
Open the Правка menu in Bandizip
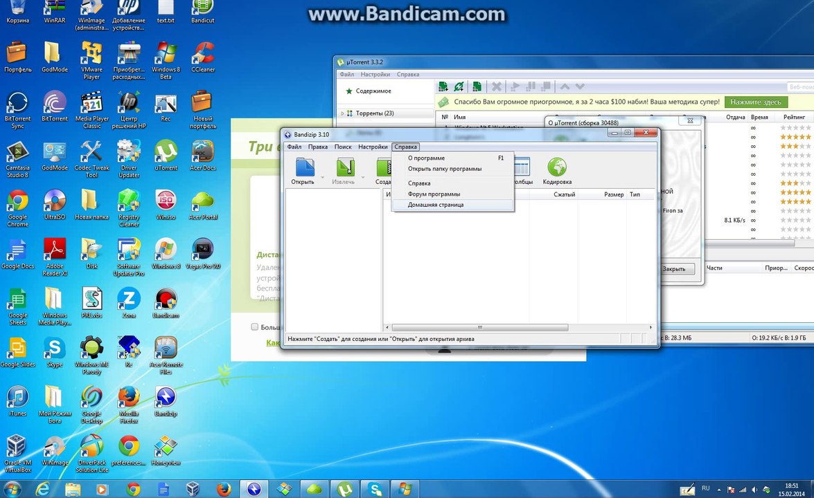pyautogui.click(x=318, y=147)
